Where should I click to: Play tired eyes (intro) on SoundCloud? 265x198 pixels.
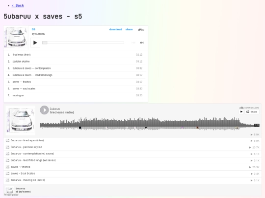pyautogui.click(x=44, y=110)
